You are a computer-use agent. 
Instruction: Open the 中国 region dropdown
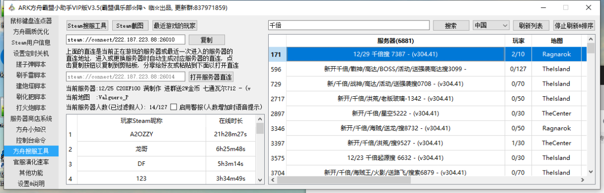click(492, 25)
